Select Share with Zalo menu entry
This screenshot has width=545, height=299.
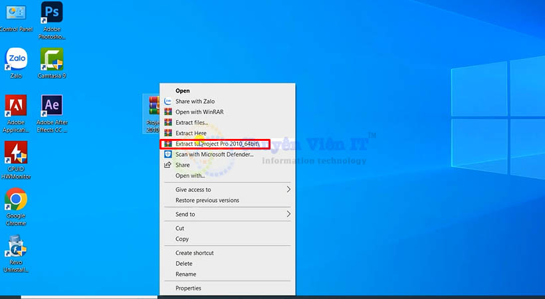195,101
